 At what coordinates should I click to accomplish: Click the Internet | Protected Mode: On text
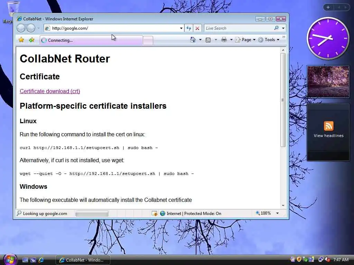194,214
